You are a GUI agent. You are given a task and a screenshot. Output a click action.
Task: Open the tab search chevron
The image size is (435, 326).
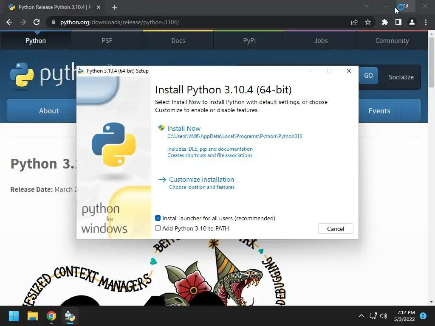click(x=367, y=6)
